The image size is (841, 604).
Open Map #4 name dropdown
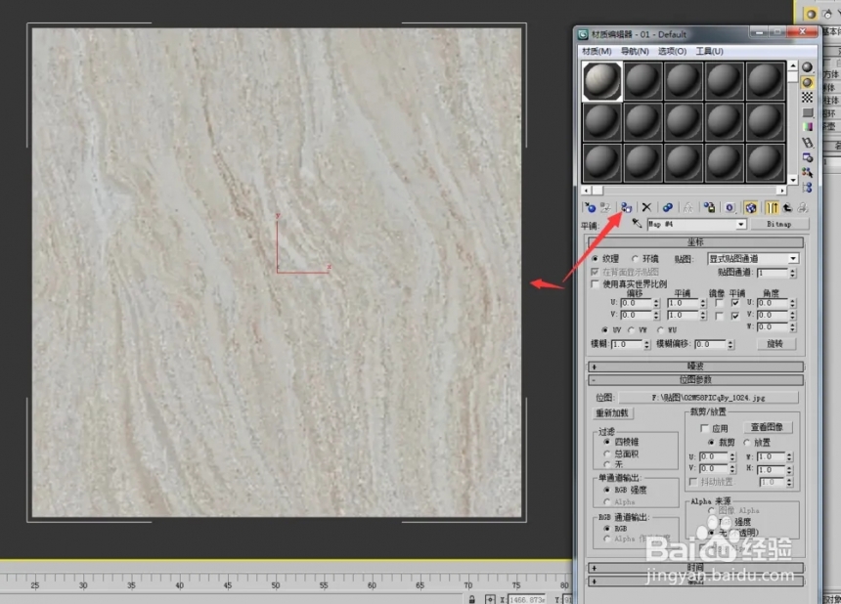click(x=740, y=224)
